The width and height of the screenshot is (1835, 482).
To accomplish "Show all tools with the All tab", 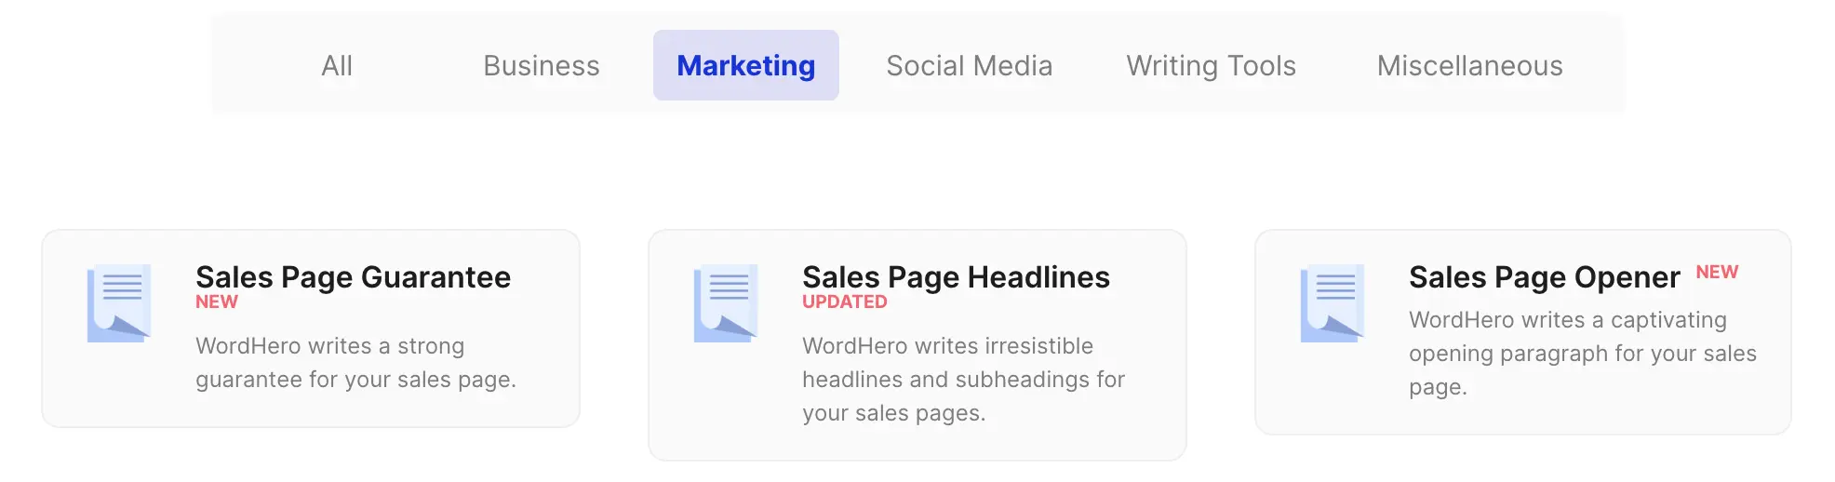I will (337, 66).
